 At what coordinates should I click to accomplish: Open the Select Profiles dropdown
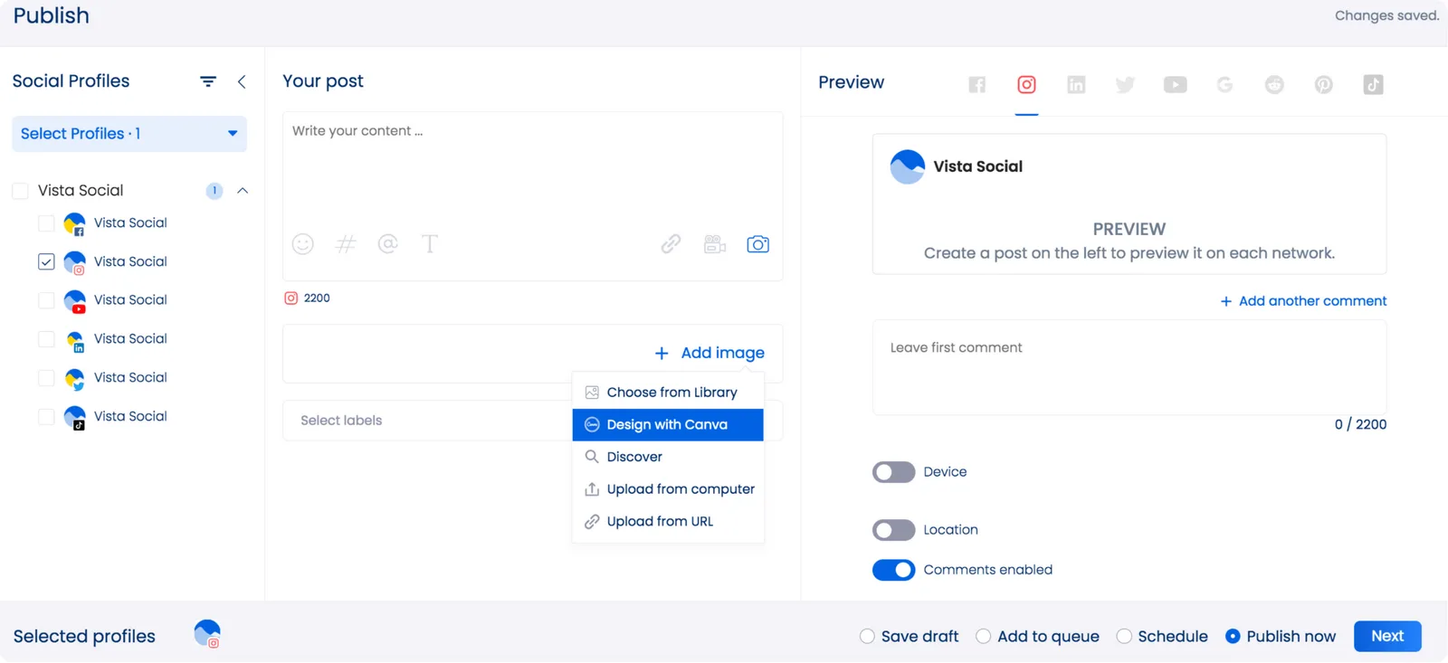129,134
